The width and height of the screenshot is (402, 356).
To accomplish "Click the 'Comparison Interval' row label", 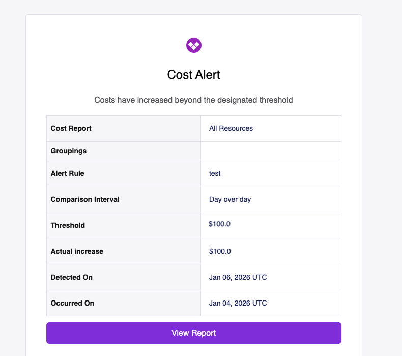I will point(85,199).
